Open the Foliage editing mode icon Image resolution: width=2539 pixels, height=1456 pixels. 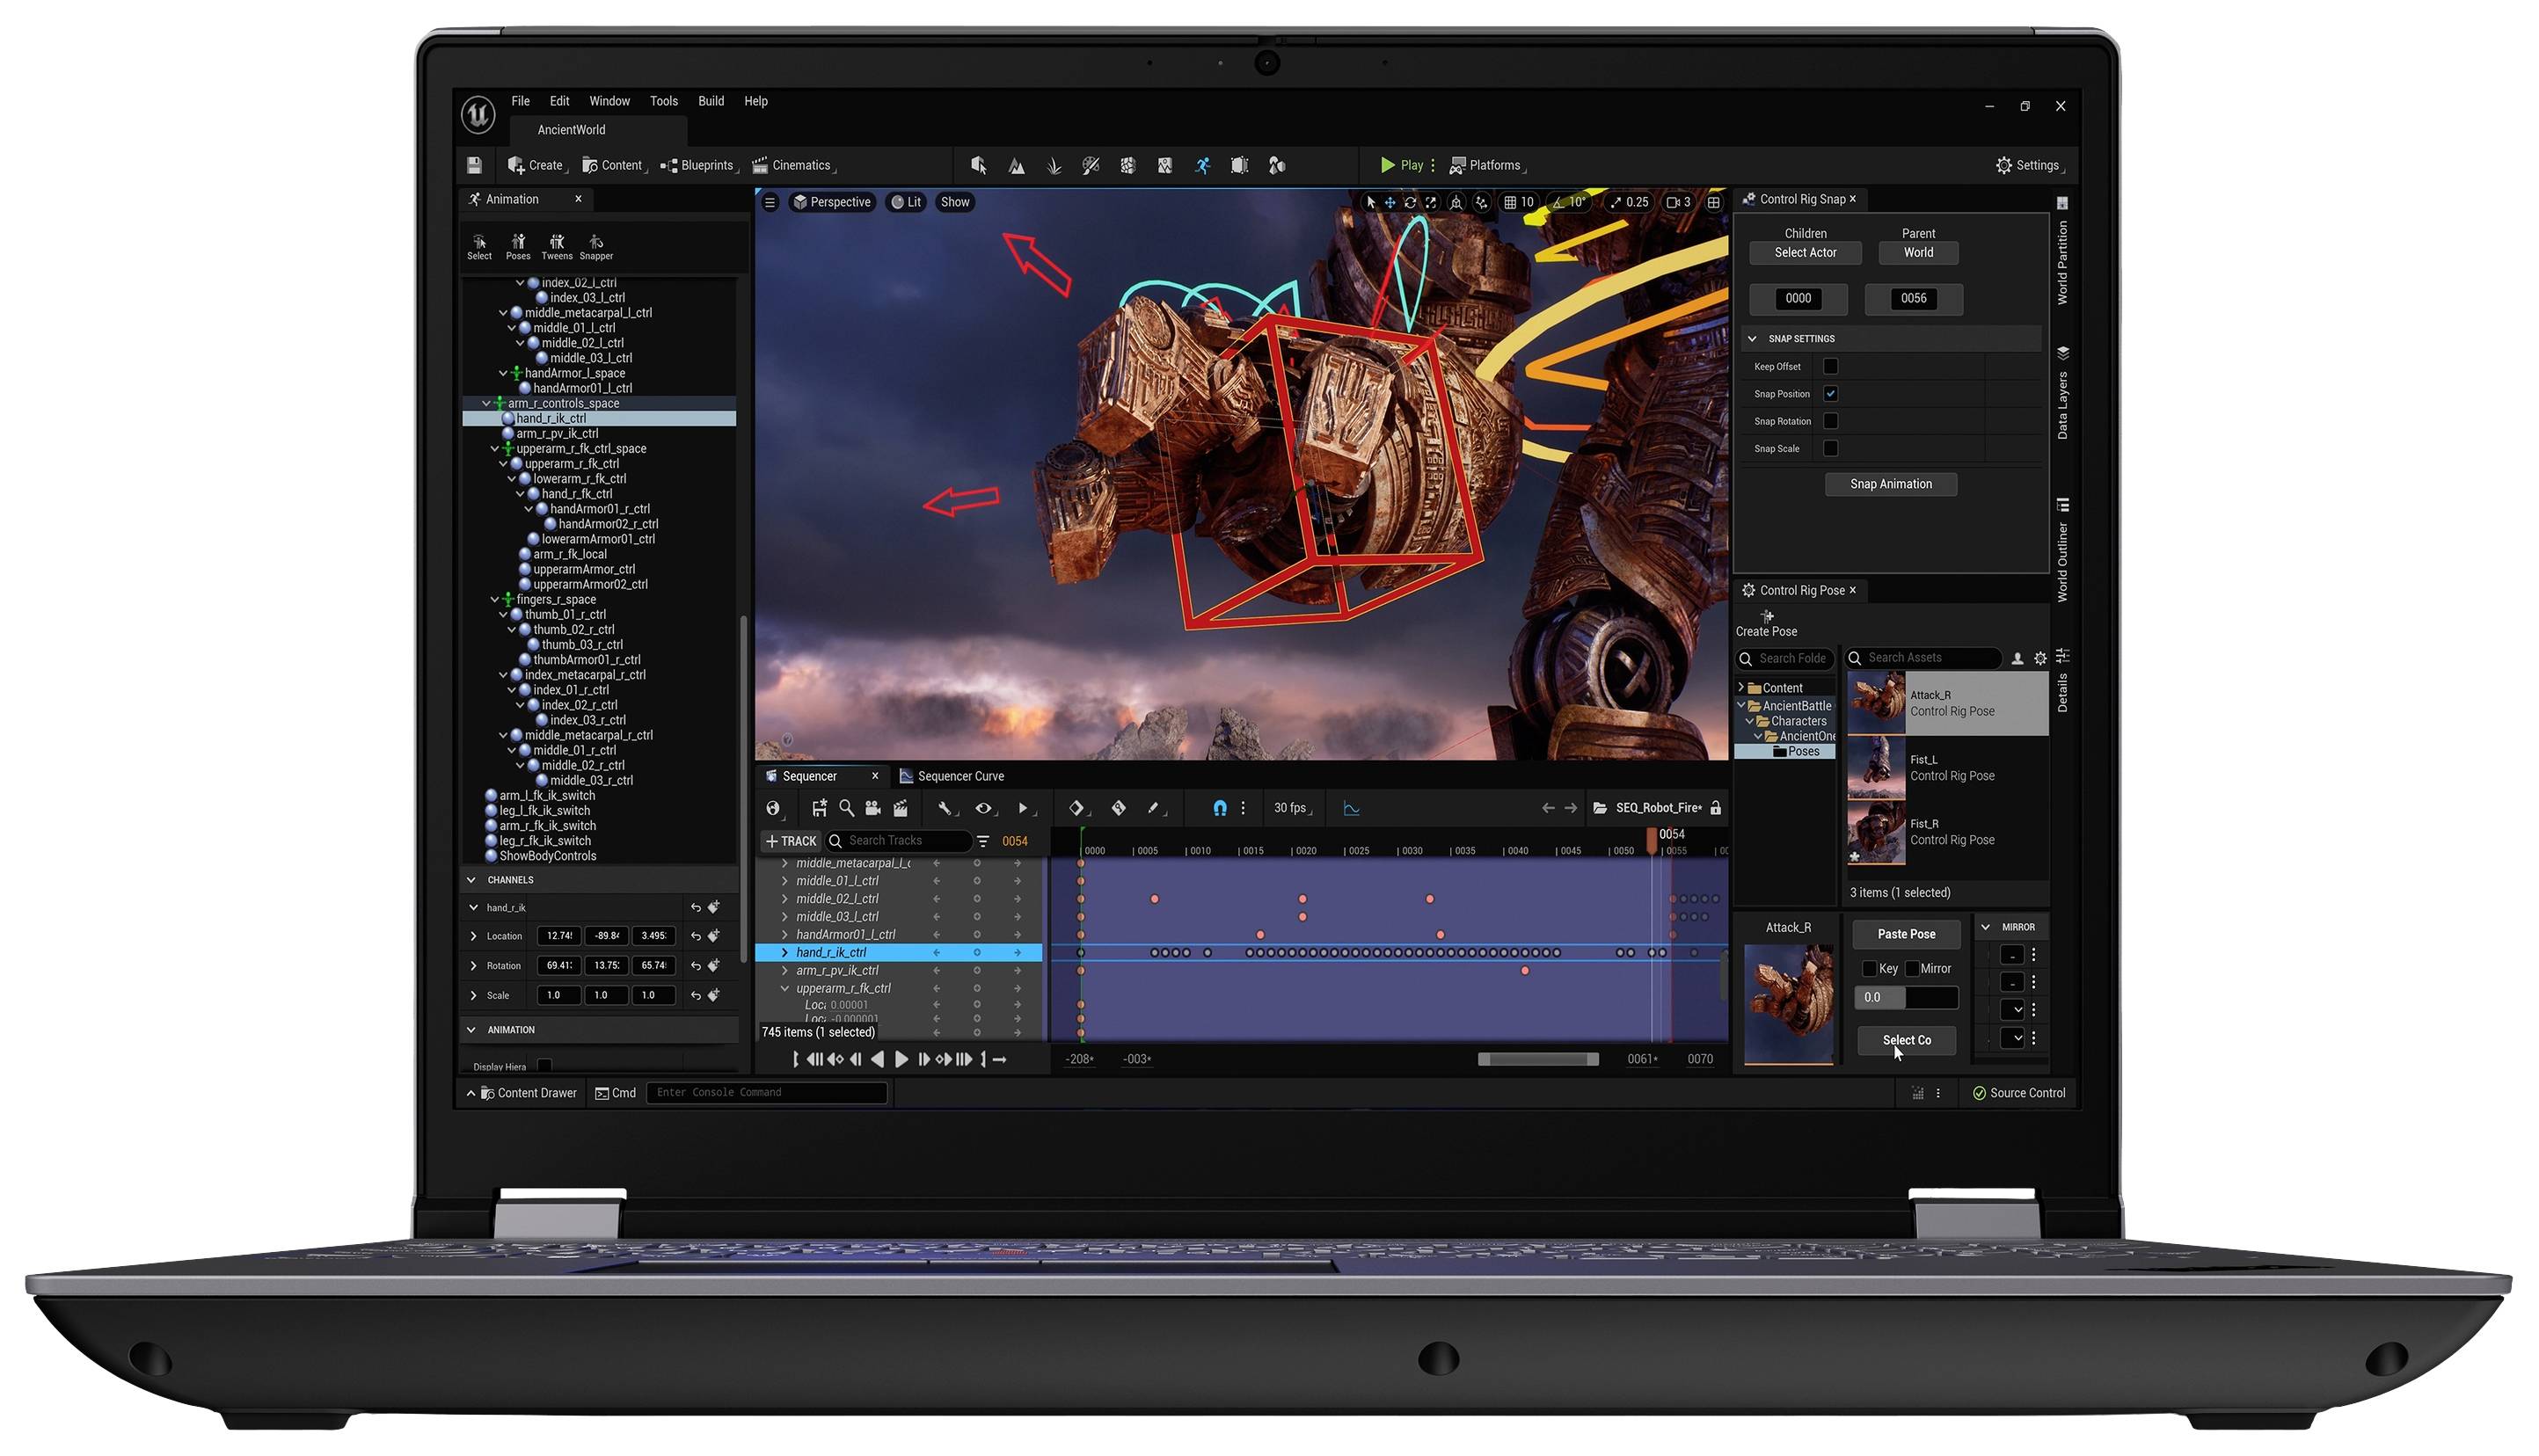[1054, 165]
